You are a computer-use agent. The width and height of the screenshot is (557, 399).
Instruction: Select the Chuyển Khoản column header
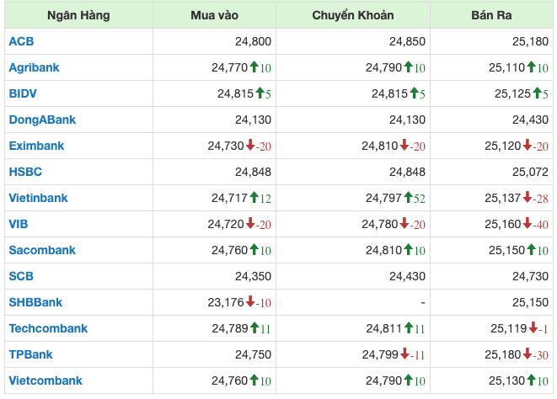(352, 15)
